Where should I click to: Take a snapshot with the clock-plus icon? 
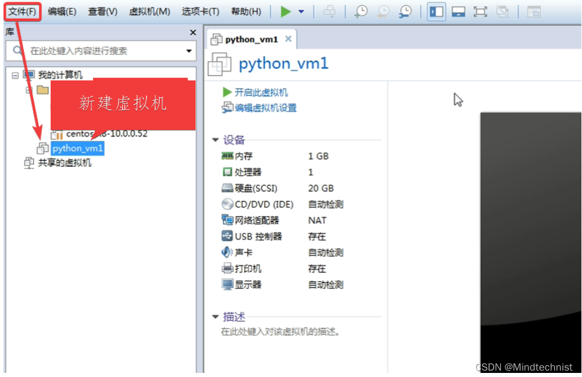pyautogui.click(x=361, y=12)
